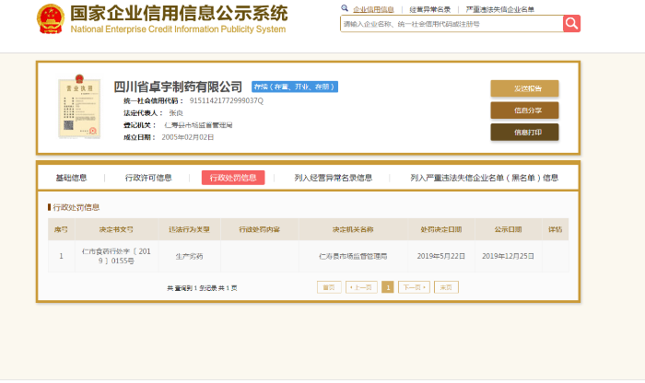Click the 处罚决定日期 column header
Viewport: 645px width, 383px height.
pyautogui.click(x=441, y=229)
